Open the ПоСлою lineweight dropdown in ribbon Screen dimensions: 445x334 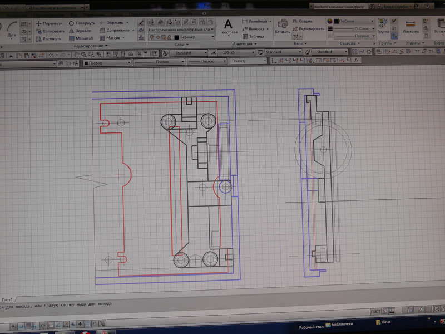pos(354,29)
